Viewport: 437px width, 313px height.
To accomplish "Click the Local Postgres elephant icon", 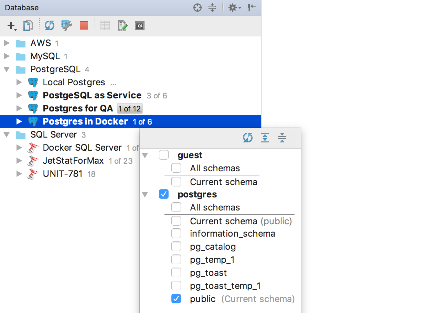I will pyautogui.click(x=33, y=83).
